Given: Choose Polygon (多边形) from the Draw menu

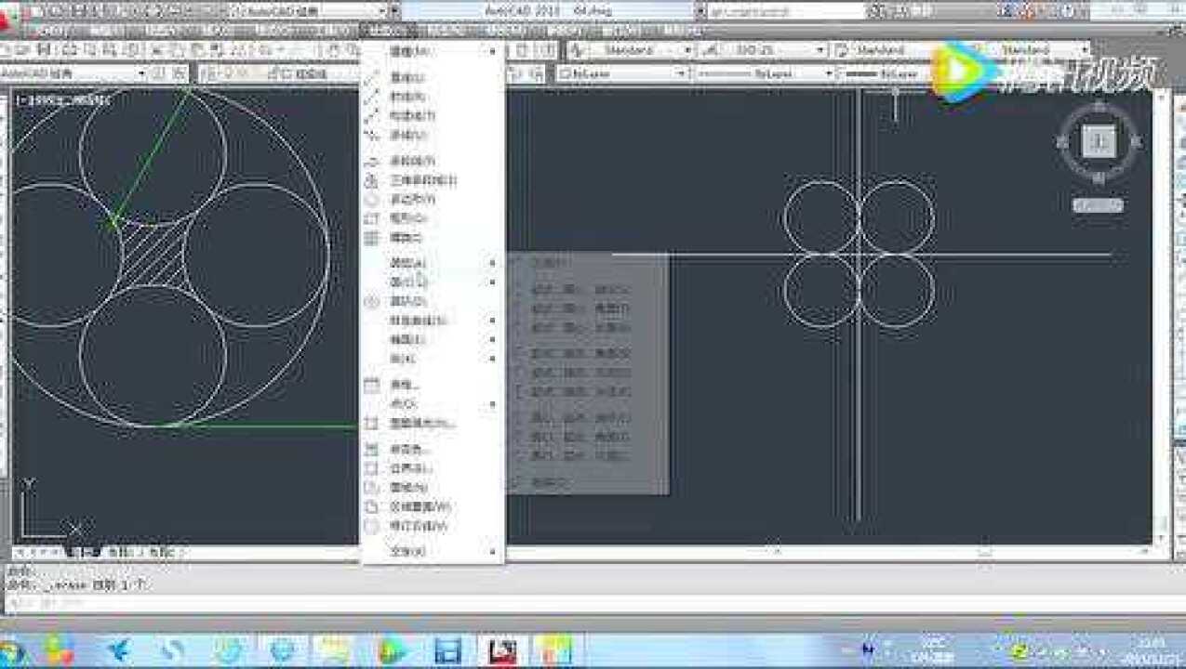Looking at the screenshot, I should tap(410, 200).
